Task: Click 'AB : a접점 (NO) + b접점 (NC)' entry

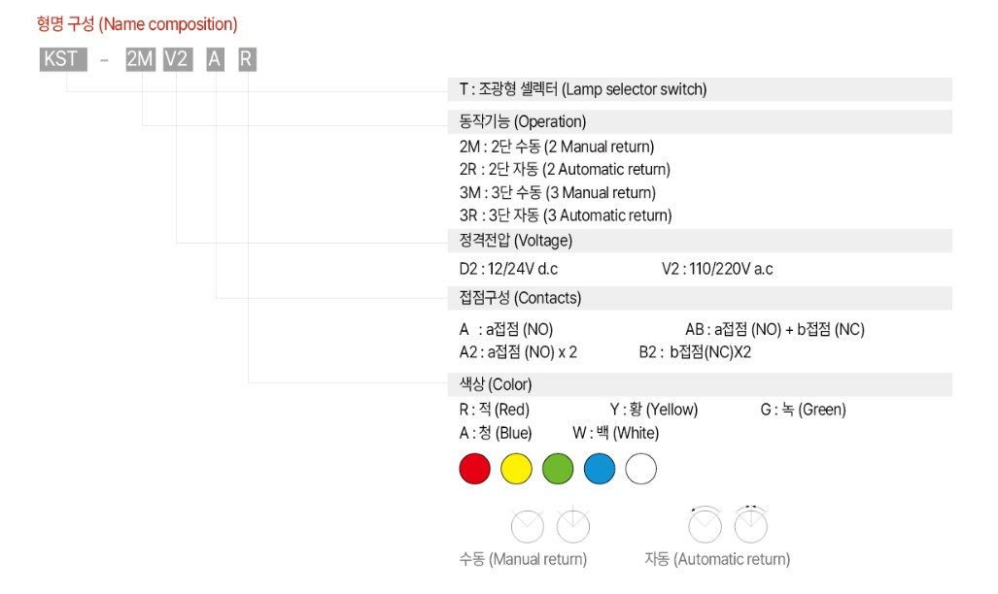Action: point(774,329)
